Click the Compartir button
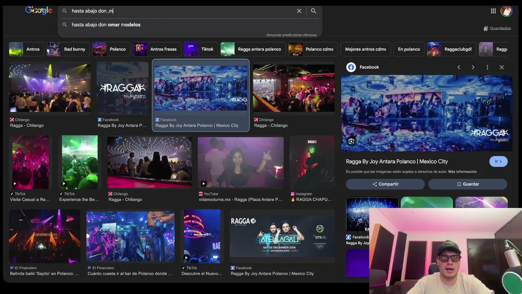This screenshot has height=294, width=522. click(x=385, y=184)
